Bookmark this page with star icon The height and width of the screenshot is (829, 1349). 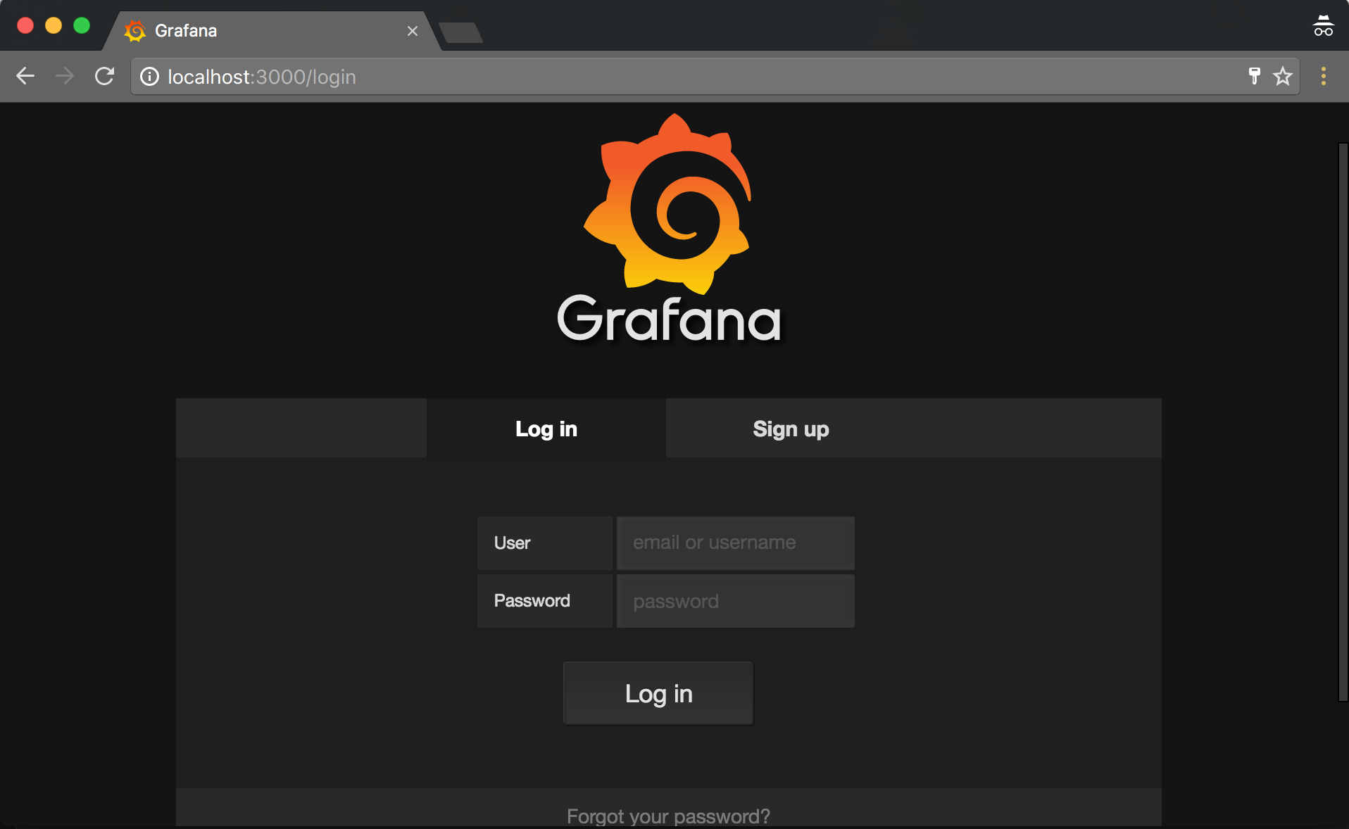coord(1283,76)
